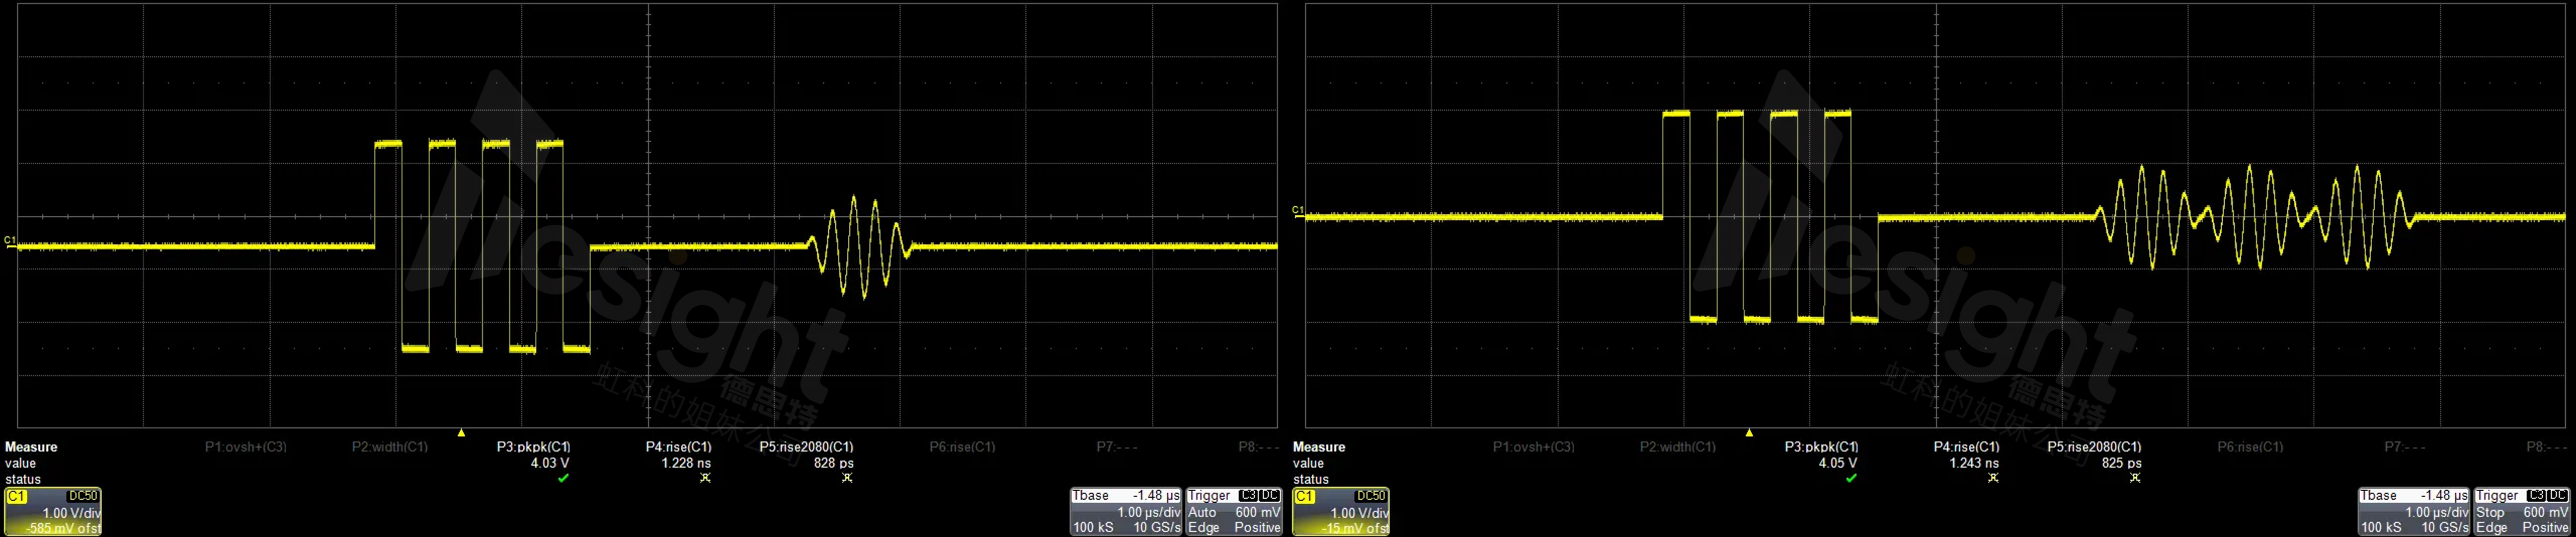Open the Tbase timebase box in left scope
The height and width of the screenshot is (537, 2576).
coord(1126,512)
